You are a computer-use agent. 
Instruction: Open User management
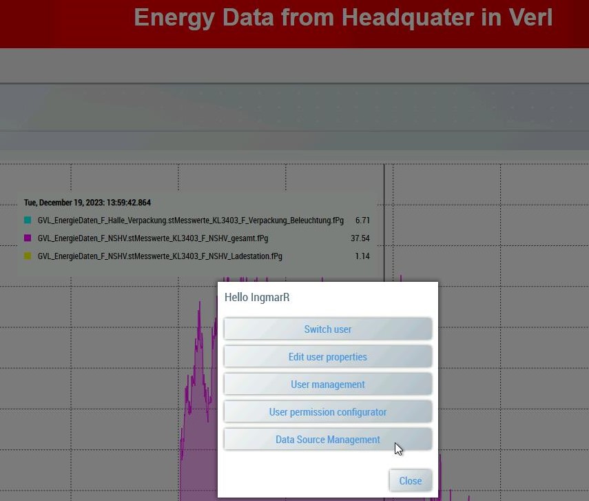pos(328,384)
